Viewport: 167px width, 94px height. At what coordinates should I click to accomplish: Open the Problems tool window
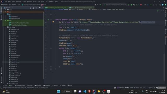(x=38, y=85)
